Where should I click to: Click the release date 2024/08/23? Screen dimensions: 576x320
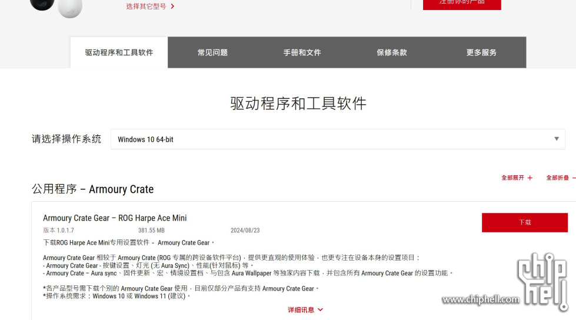(x=245, y=231)
